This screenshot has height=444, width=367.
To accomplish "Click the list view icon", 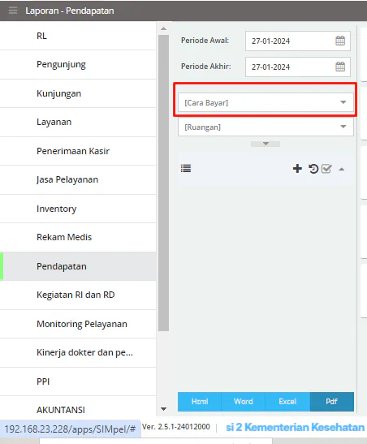I will pyautogui.click(x=186, y=169).
